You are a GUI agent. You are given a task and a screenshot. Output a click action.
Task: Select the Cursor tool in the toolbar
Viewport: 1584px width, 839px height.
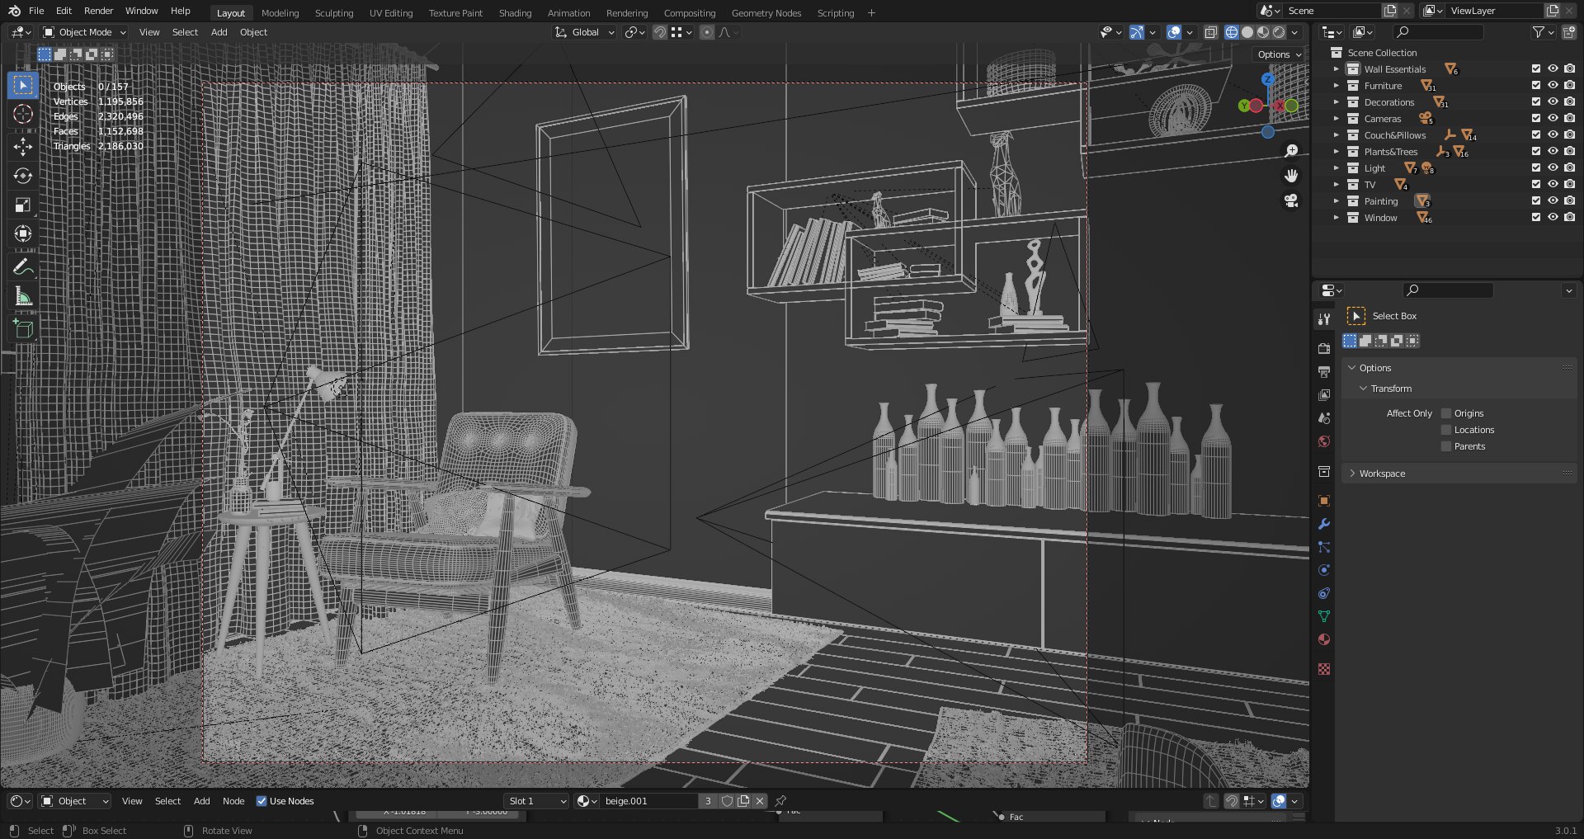pyautogui.click(x=23, y=114)
